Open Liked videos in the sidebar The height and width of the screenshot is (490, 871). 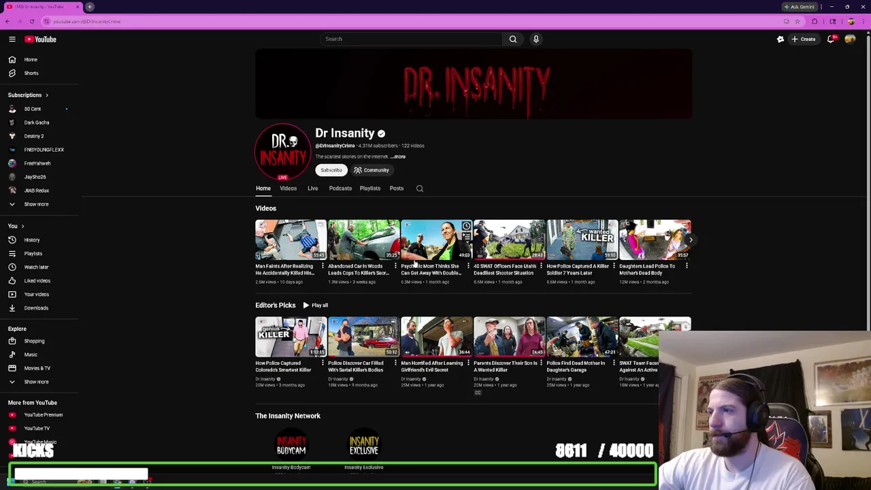pyautogui.click(x=38, y=280)
